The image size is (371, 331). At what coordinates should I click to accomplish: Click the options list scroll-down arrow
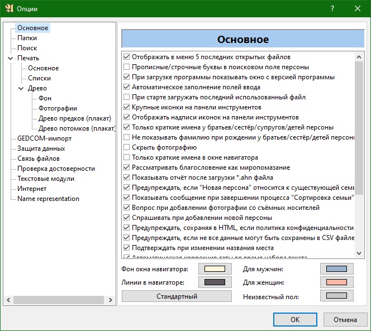[x=360, y=253]
